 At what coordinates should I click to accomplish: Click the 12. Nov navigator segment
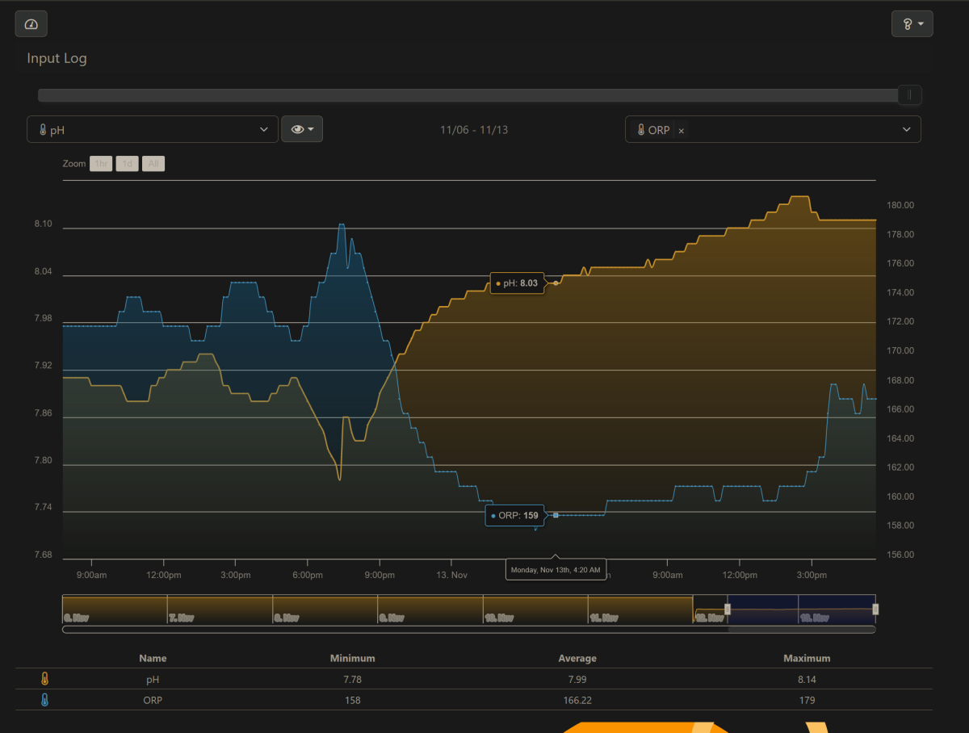710,609
